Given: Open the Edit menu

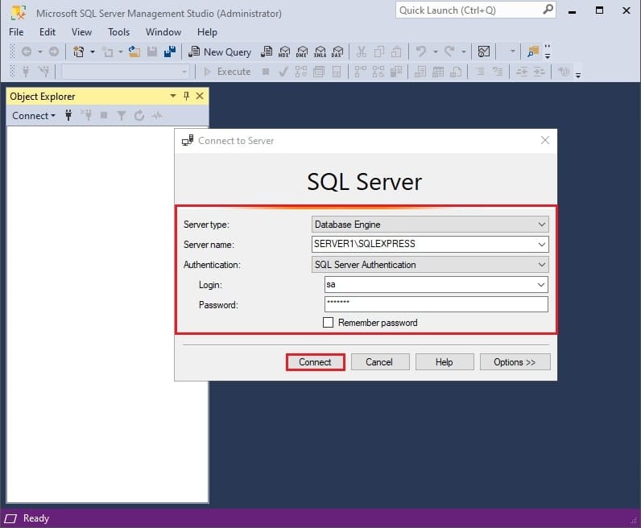Looking at the screenshot, I should [x=48, y=32].
